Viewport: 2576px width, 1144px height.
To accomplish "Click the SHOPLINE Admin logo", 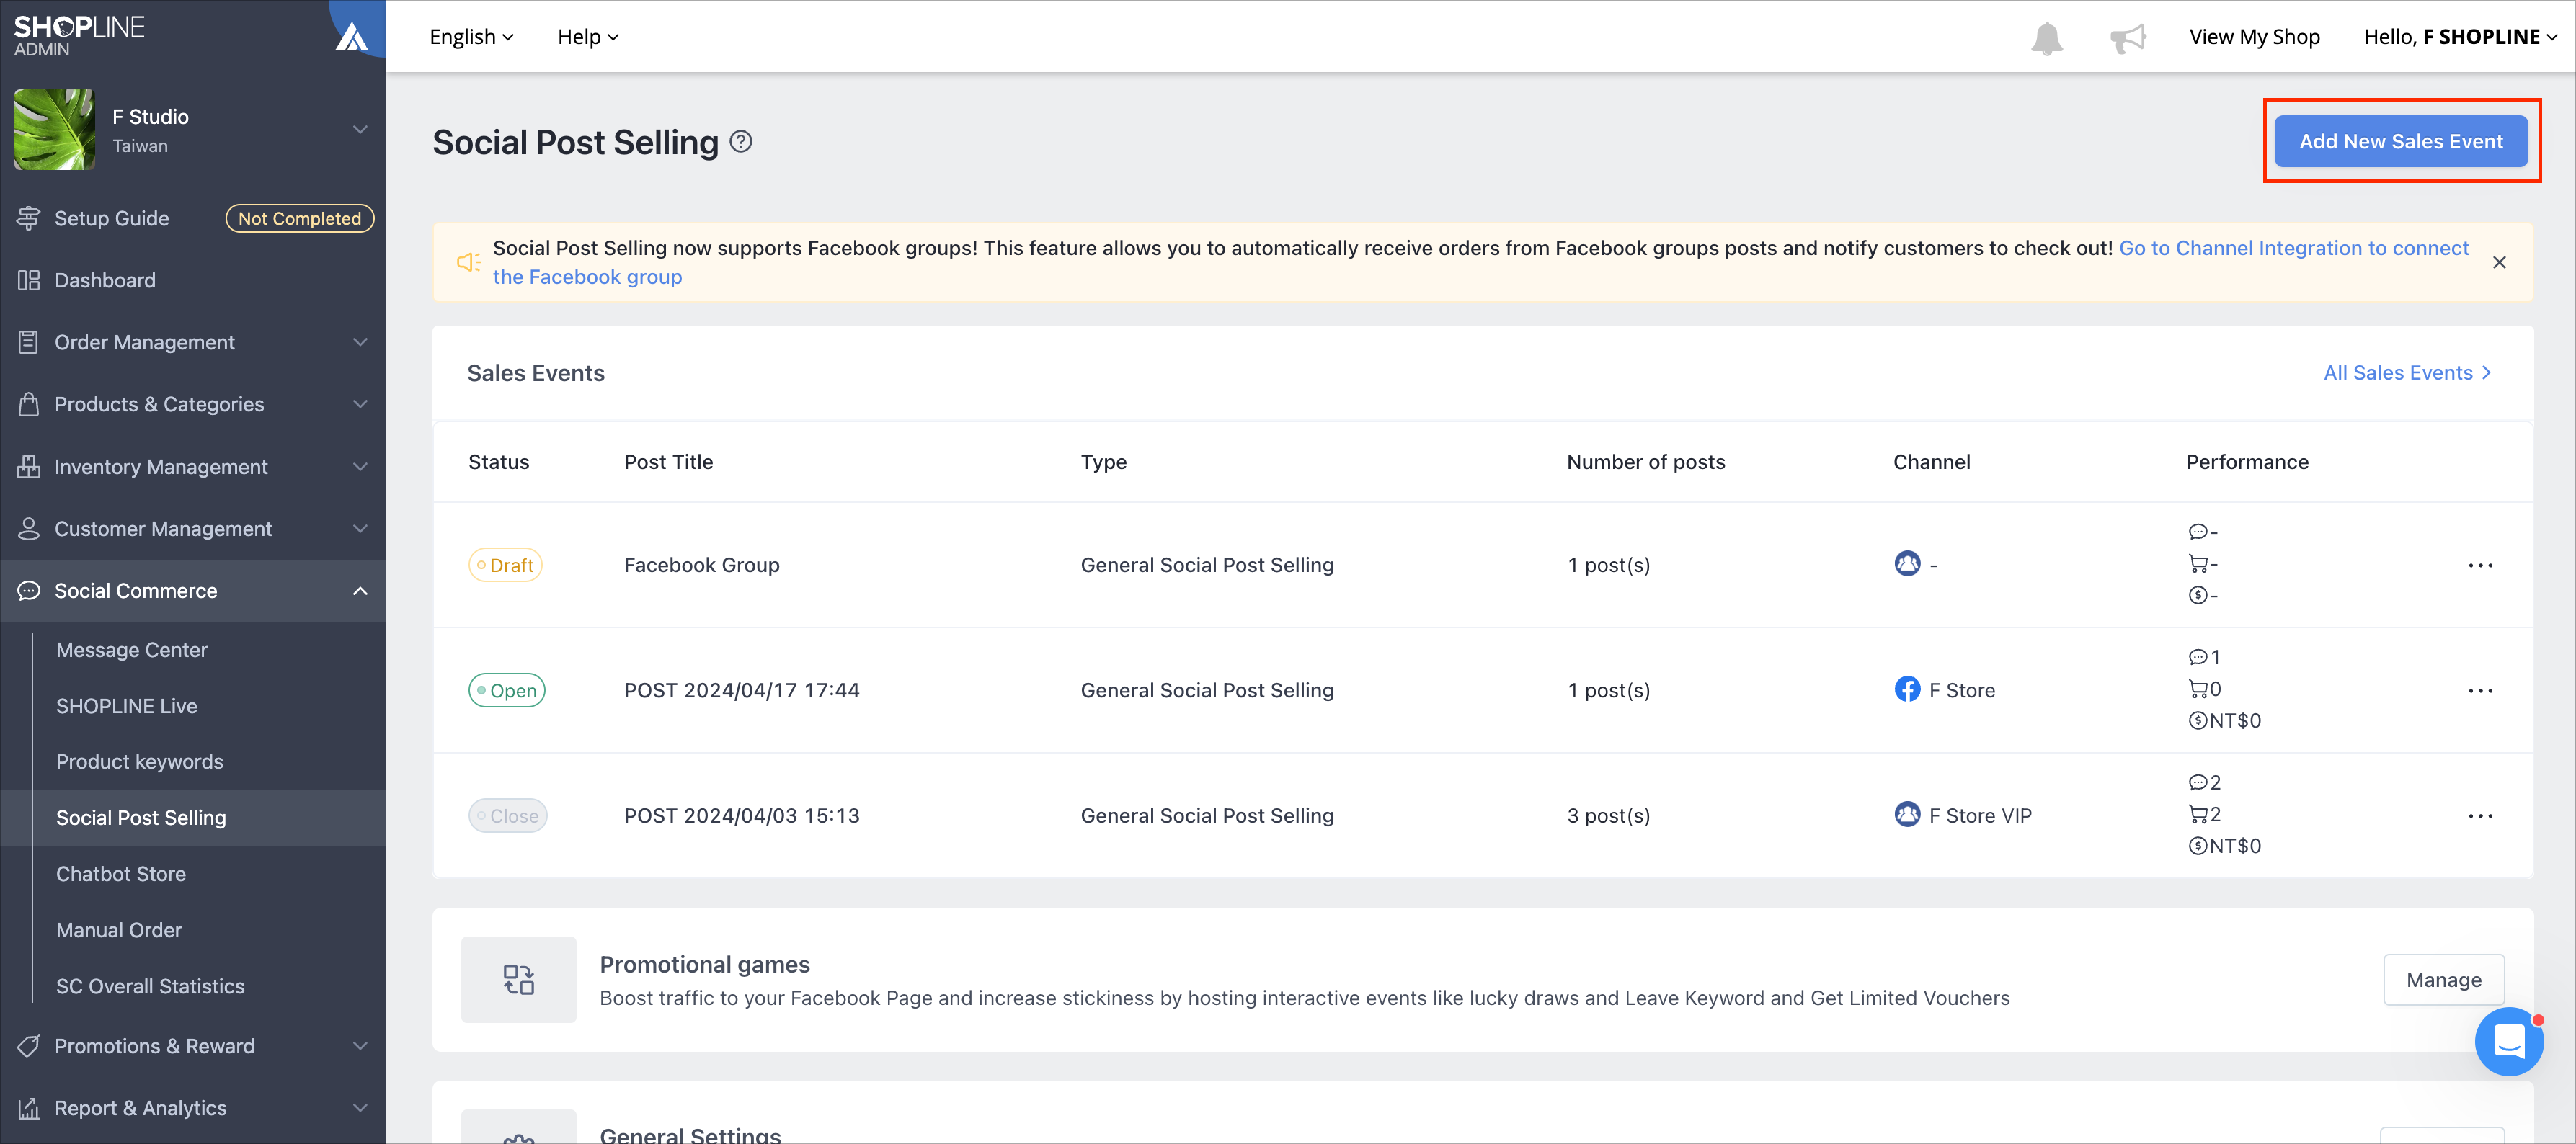I will pos(79,35).
